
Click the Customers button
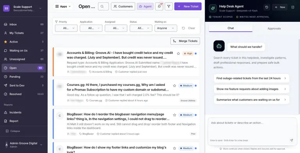(x=123, y=7)
